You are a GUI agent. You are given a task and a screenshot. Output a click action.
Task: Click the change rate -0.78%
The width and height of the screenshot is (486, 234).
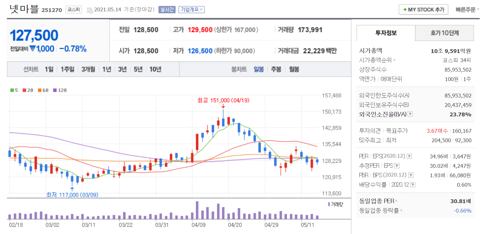click(73, 49)
